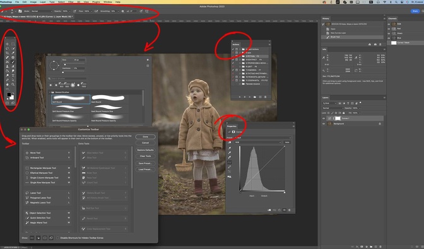Screen dimensions: 424x249
Task: Select the Zoom tool in the toolbox
Action: pos(13,84)
